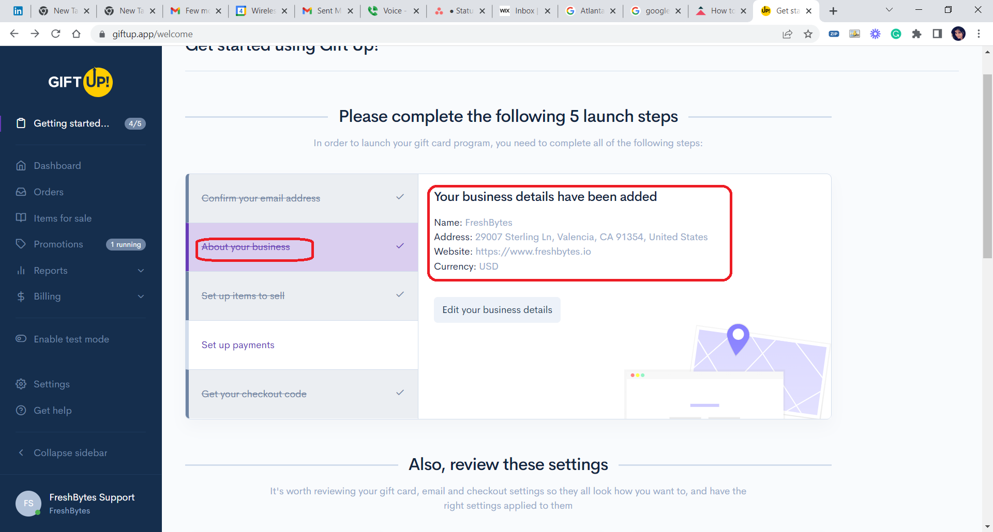Click the Get help question icon
Viewport: 993px width, 532px height.
click(x=21, y=411)
